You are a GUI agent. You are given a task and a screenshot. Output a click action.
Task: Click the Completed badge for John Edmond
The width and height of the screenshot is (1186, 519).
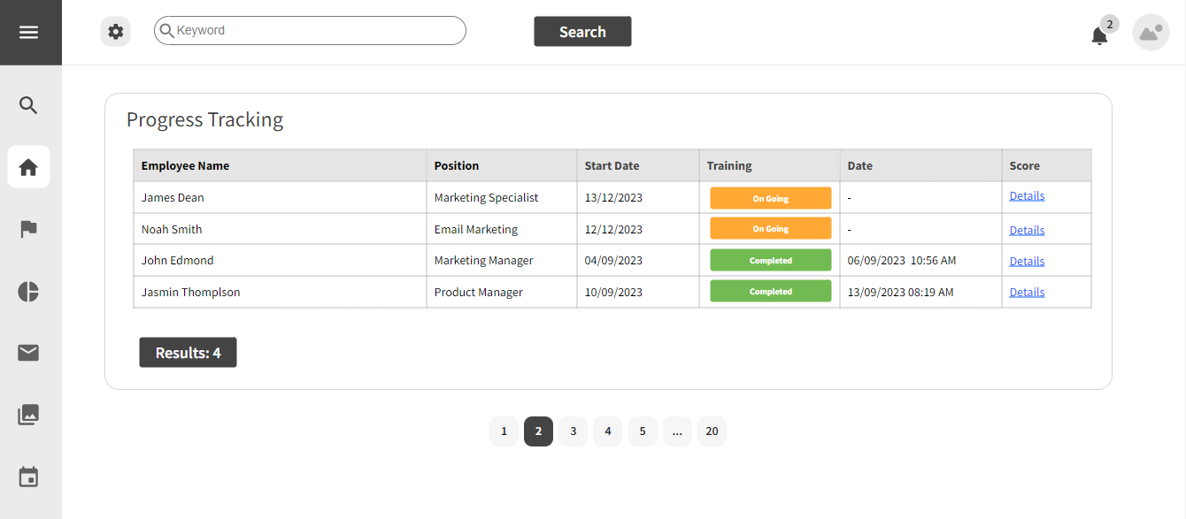point(770,259)
